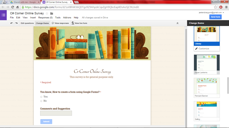Open the Responses (0) menu
Screen dimensions: 229x128
46,17
